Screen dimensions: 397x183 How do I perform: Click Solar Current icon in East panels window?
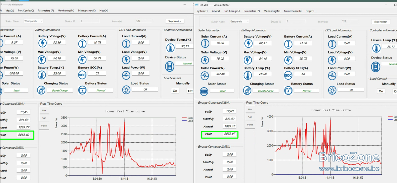205,43
